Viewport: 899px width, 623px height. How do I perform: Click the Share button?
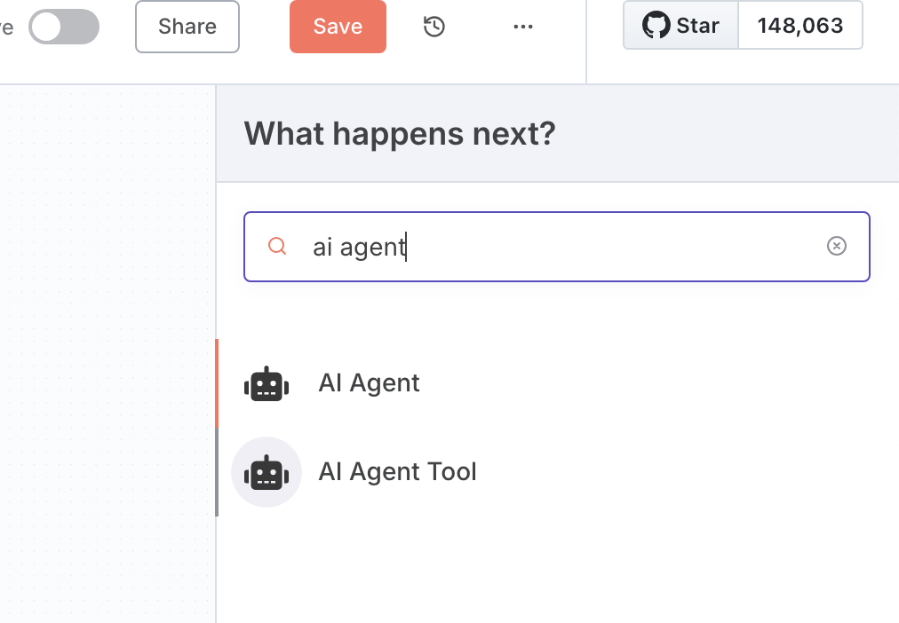click(187, 27)
